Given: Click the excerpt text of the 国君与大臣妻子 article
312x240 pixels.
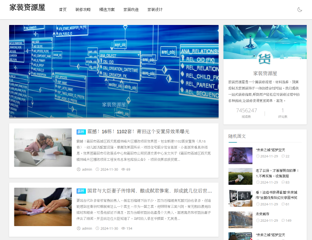Looking at the screenshot, I should [x=144, y=210].
